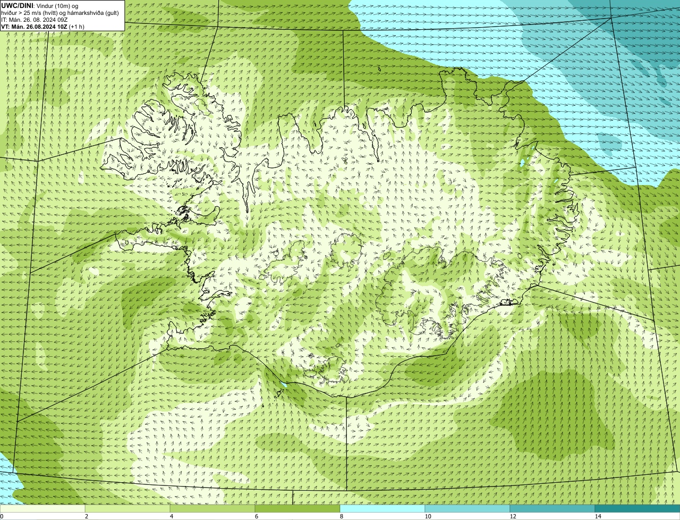Image resolution: width=680 pixels, height=520 pixels.
Task: Click the light cyan 8–10 legend swatch
Action: [382, 508]
